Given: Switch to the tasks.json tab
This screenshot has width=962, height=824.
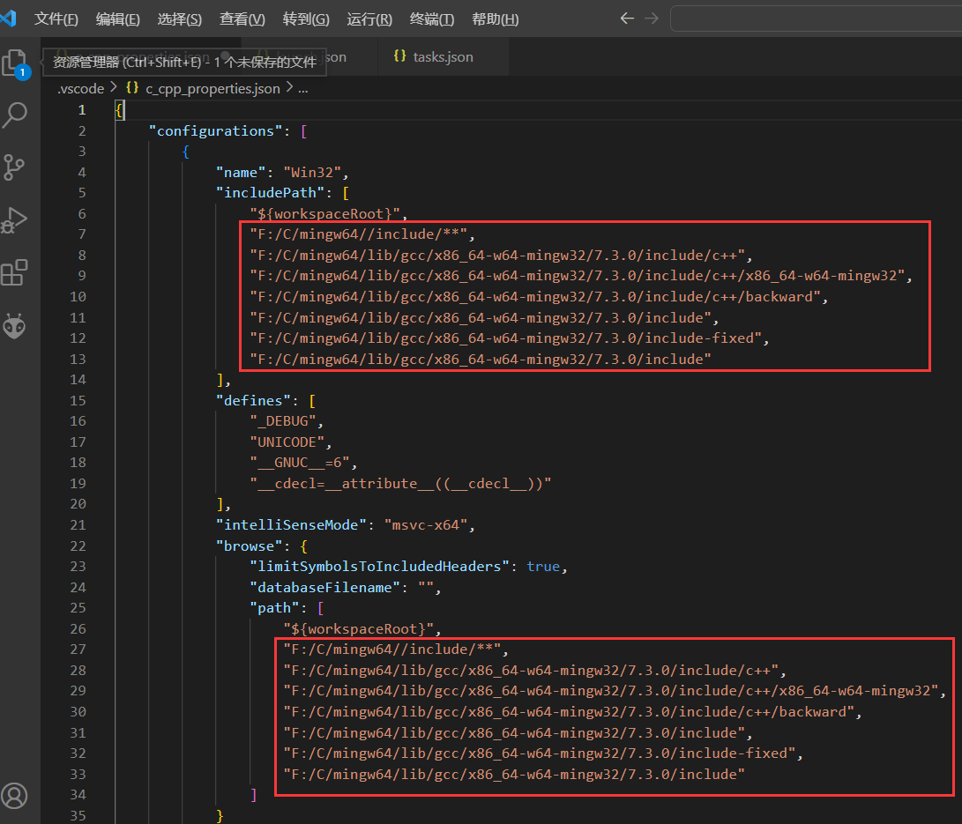Looking at the screenshot, I should [443, 57].
